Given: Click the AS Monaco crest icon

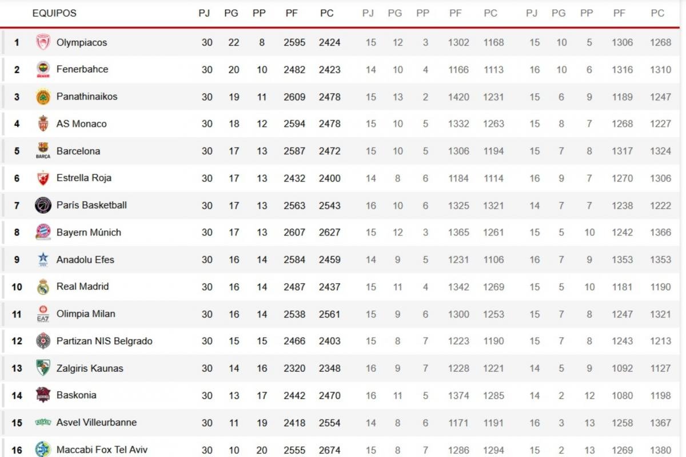Looking at the screenshot, I should tap(43, 124).
